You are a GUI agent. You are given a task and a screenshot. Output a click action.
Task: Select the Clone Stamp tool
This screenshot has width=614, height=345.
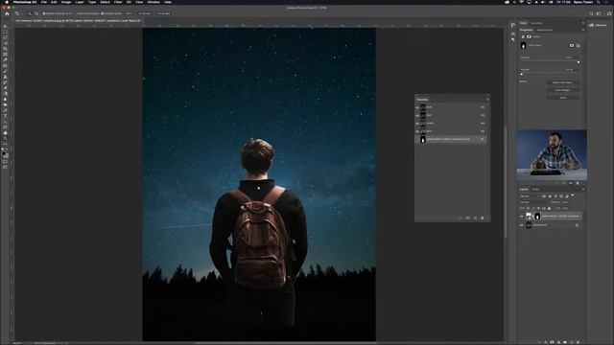[5, 77]
